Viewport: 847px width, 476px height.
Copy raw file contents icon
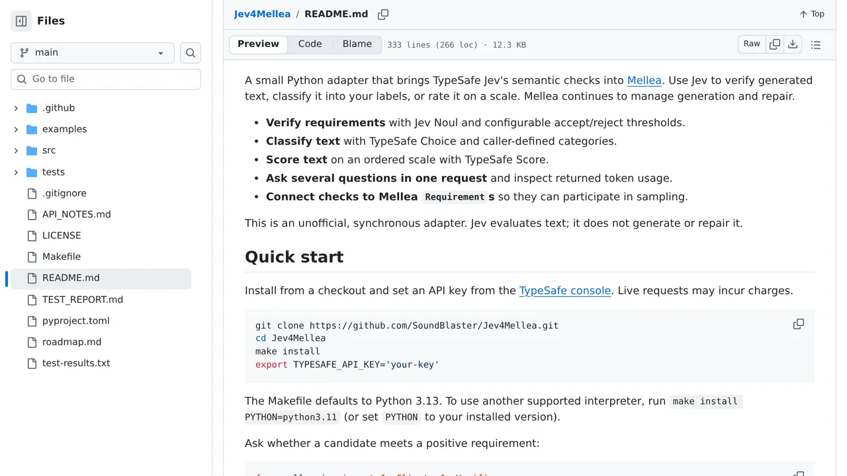[775, 44]
